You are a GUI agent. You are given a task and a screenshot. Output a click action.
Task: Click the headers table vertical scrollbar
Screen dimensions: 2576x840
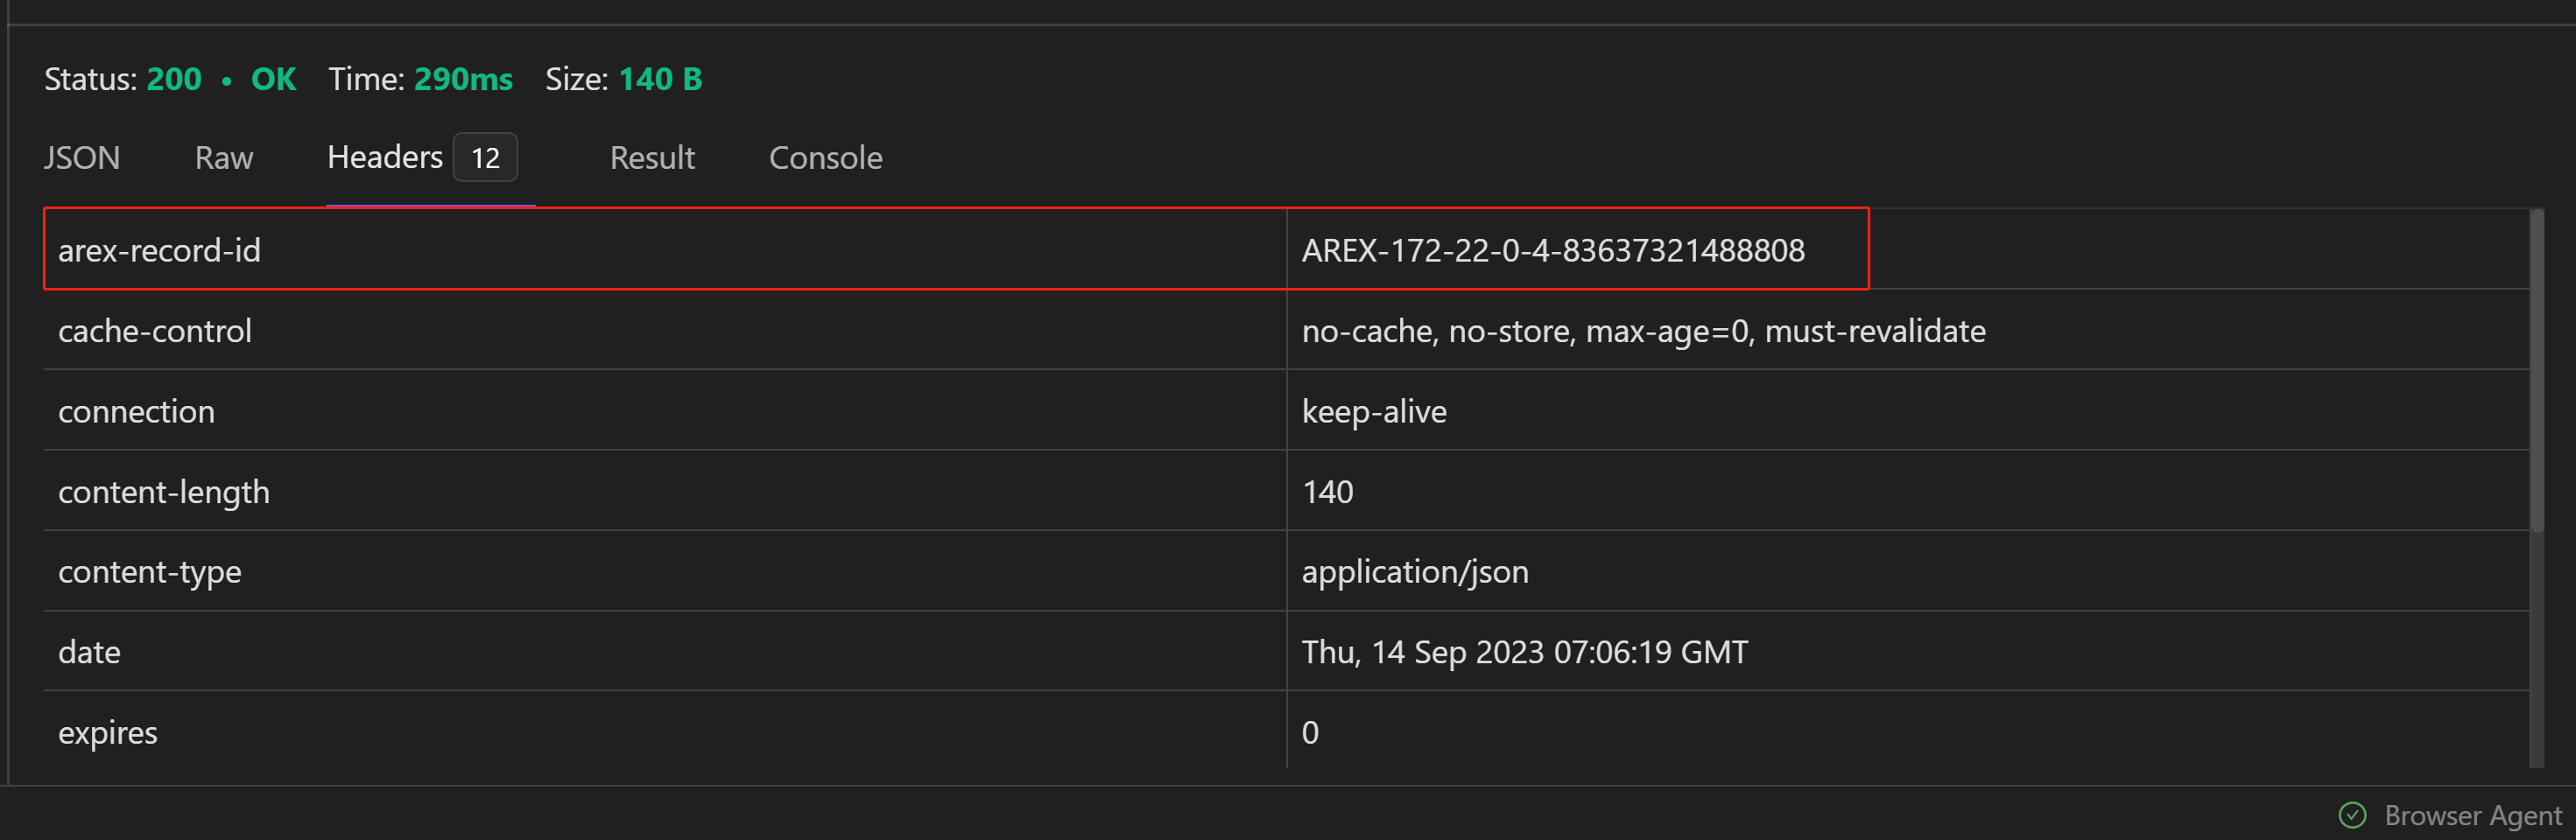[x=2535, y=369]
